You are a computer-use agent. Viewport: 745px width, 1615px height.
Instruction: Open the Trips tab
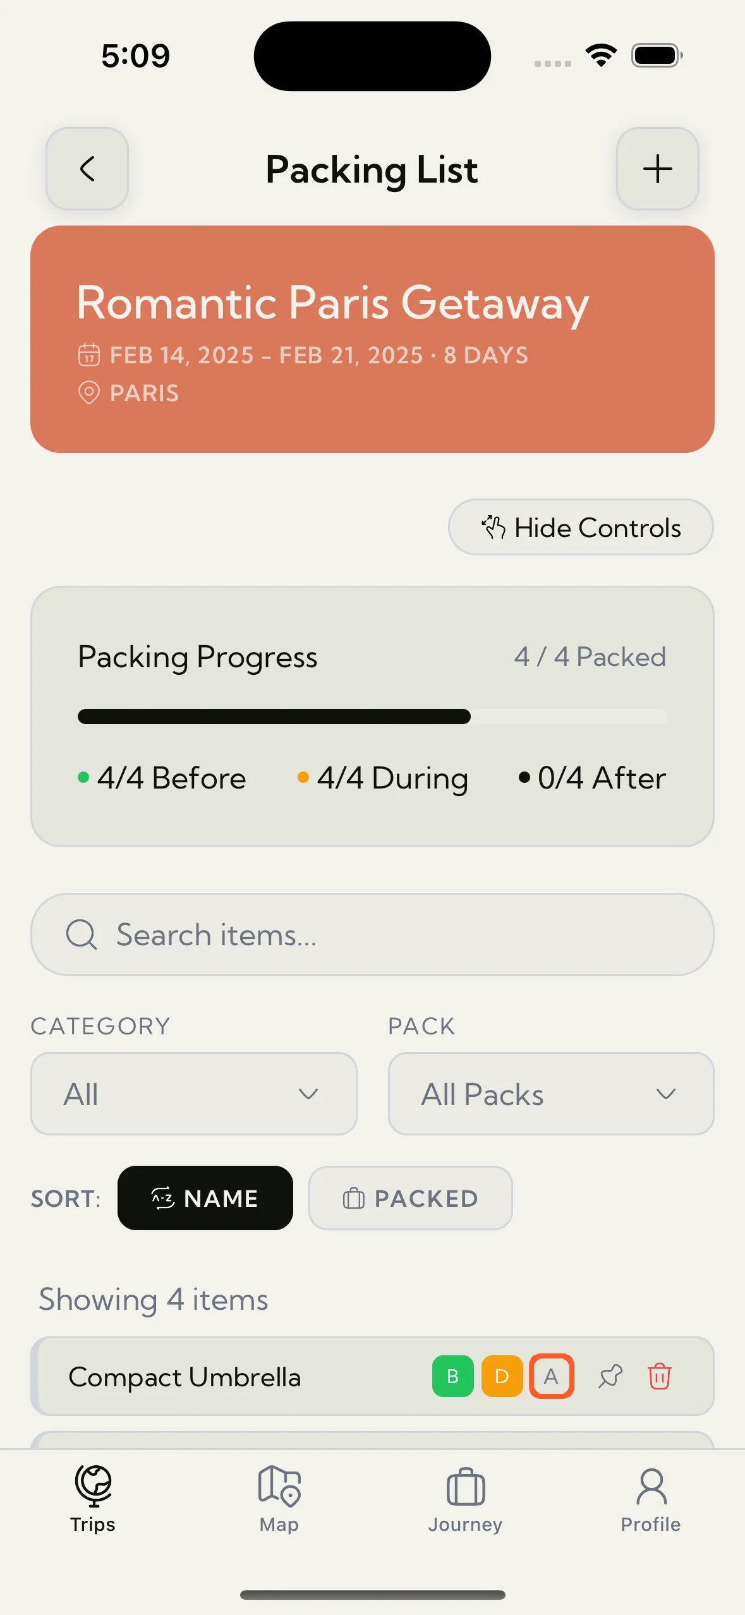coord(93,1498)
